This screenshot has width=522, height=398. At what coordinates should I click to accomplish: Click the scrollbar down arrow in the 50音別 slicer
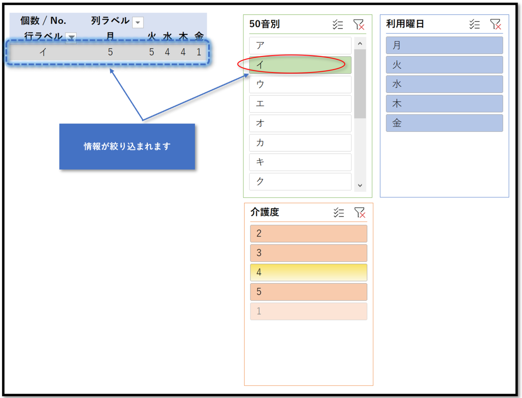click(x=360, y=185)
